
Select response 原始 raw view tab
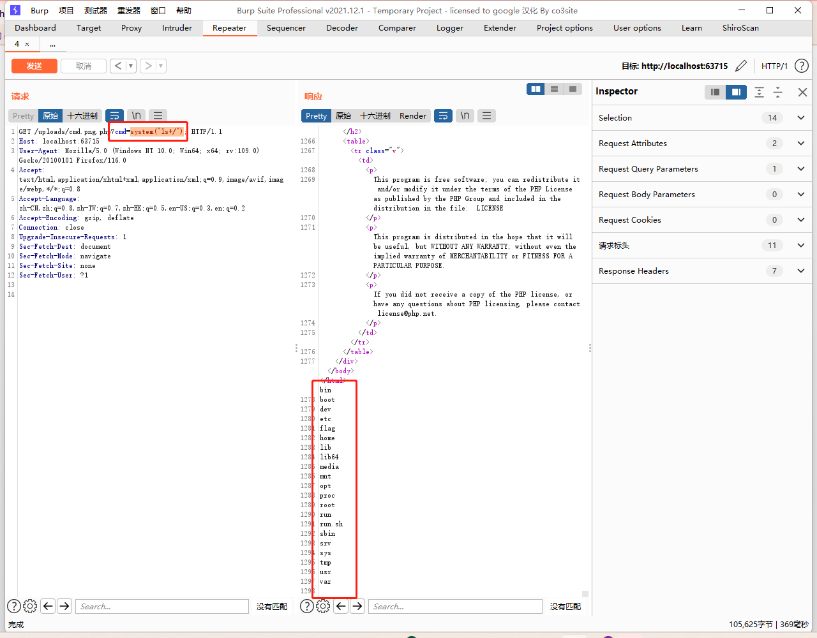(x=343, y=115)
